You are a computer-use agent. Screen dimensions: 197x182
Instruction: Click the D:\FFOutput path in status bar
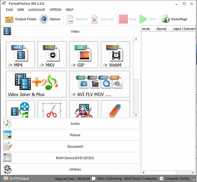pos(19,178)
